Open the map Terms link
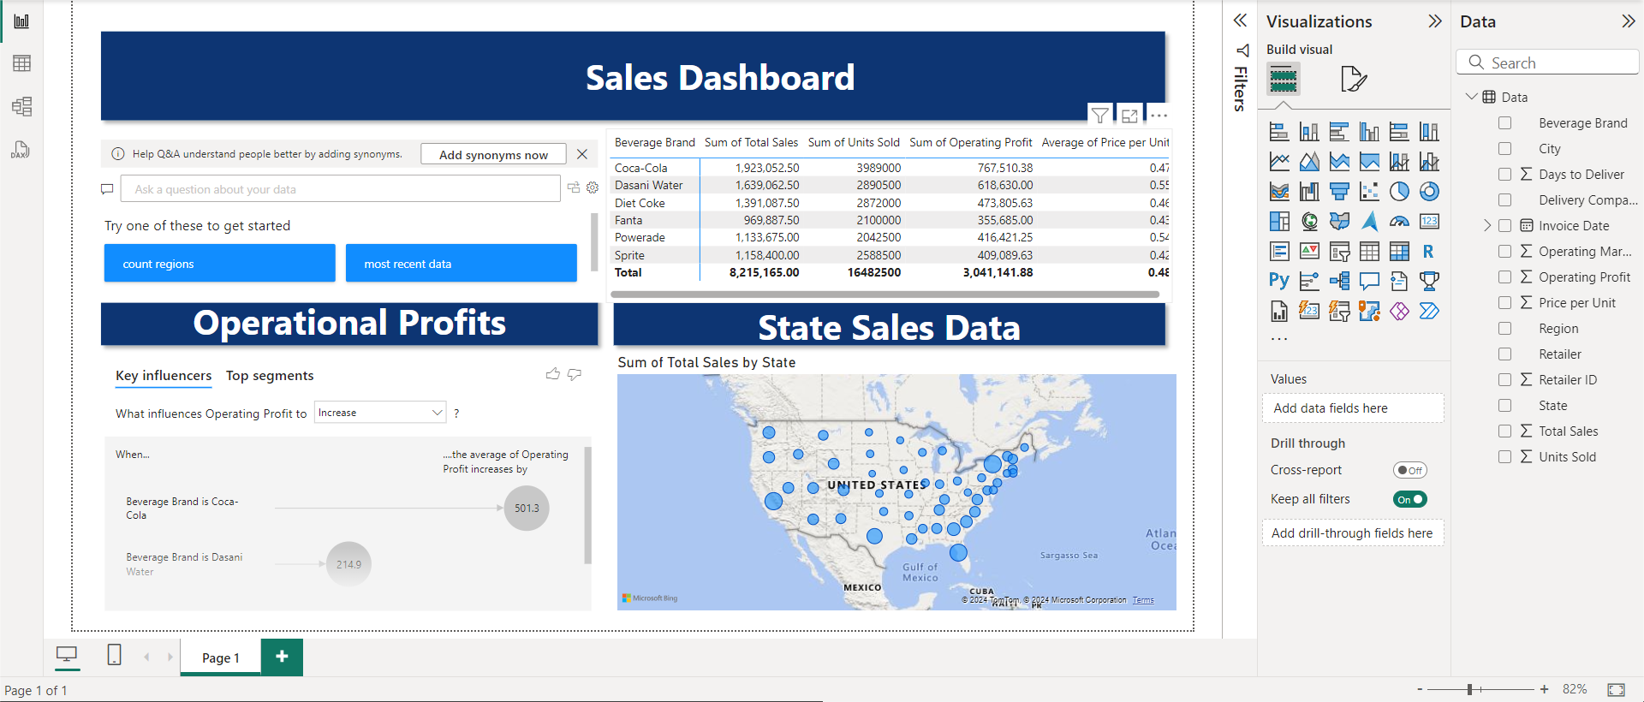This screenshot has width=1644, height=702. coord(1143,600)
